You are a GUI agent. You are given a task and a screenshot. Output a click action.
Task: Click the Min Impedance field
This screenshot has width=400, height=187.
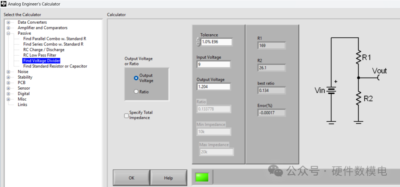[214, 132]
